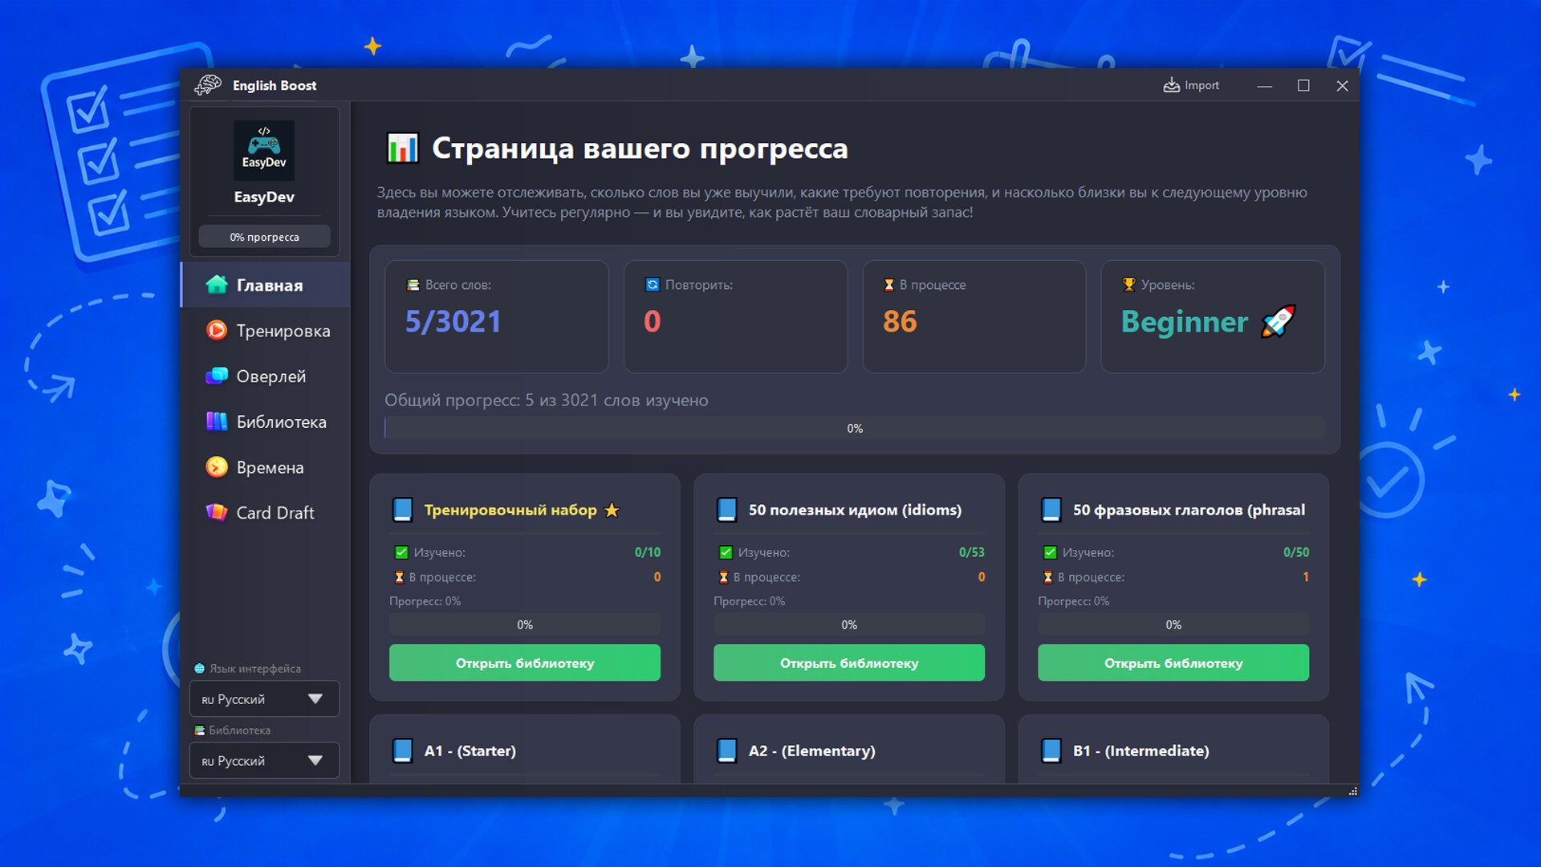Open the Библиотека section in sidebar
Viewport: 1541px width, 867px height.
point(266,421)
